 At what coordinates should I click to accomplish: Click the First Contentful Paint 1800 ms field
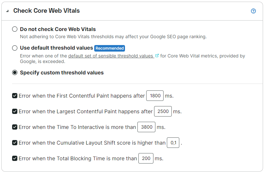155,96
